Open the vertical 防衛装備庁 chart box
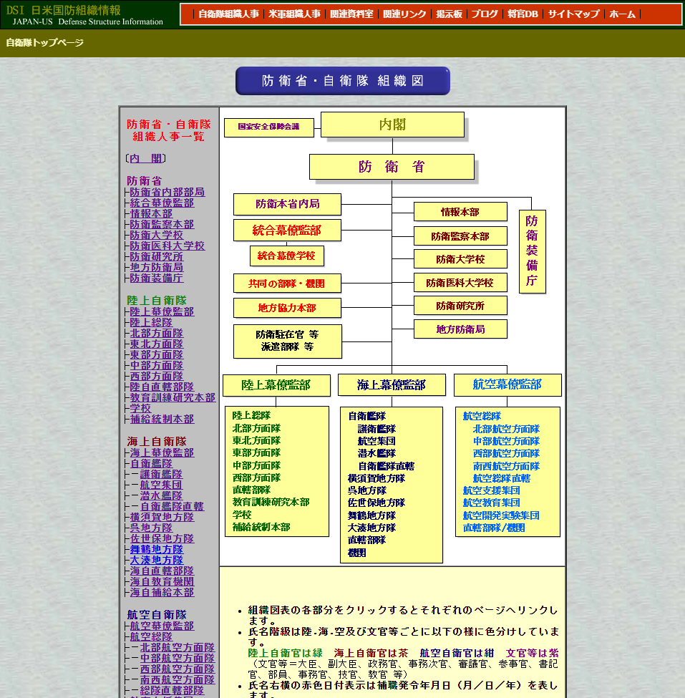The width and height of the screenshot is (685, 698). (532, 251)
